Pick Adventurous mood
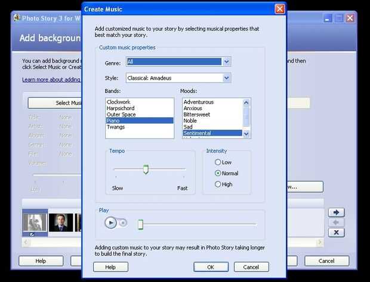Viewport: 370px width, 282px height. coord(212,102)
